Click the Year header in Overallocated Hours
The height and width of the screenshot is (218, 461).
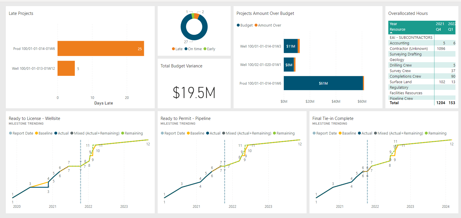point(393,24)
